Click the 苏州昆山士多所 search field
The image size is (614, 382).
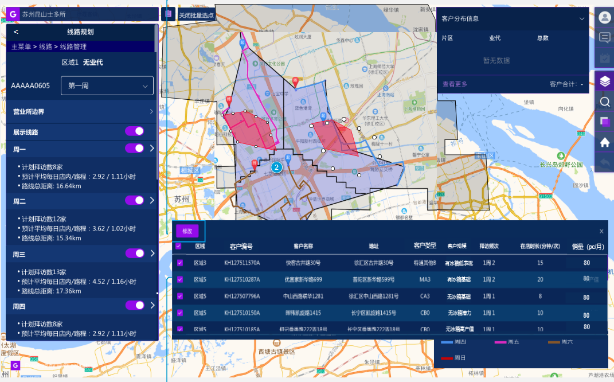89,14
